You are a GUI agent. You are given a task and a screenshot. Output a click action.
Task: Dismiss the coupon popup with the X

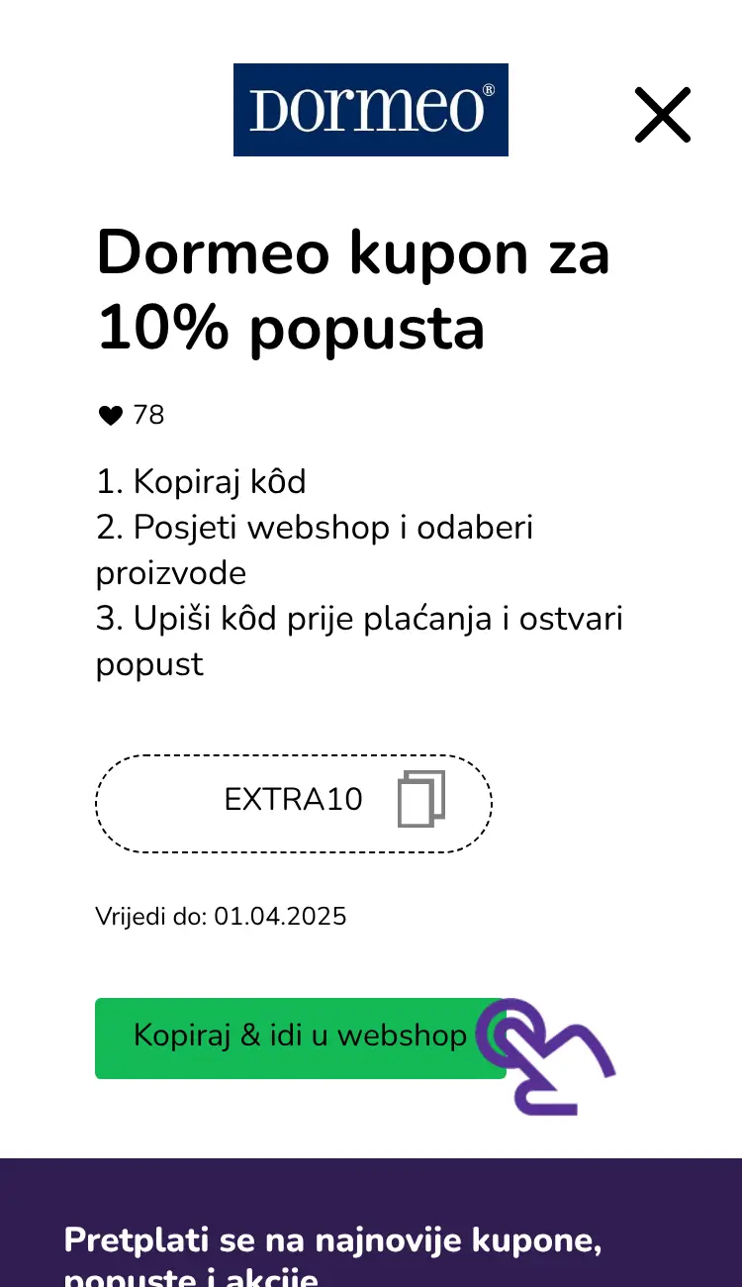pos(662,115)
